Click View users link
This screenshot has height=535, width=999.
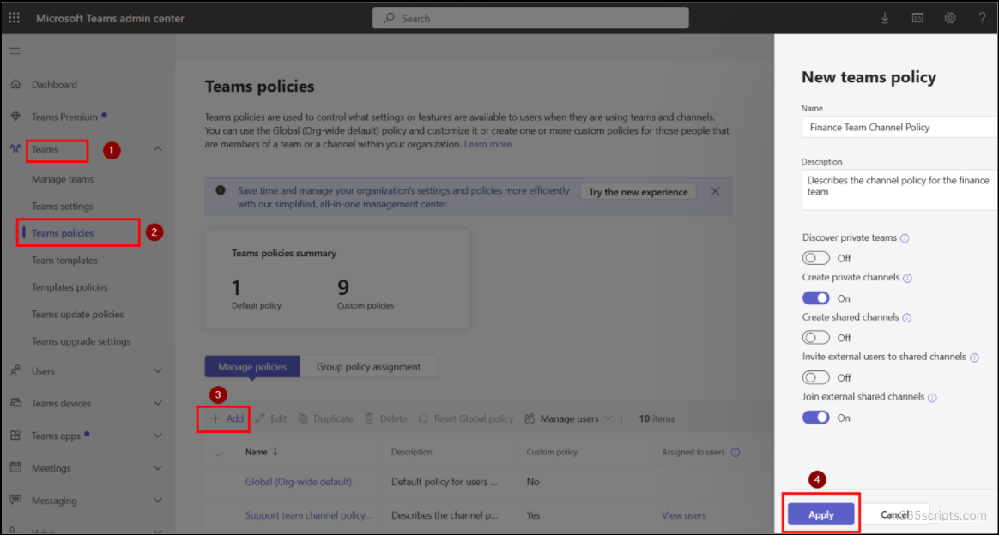684,515
